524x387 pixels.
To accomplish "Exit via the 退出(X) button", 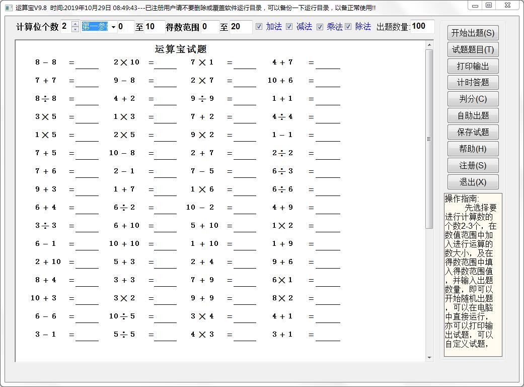I will click(473, 182).
